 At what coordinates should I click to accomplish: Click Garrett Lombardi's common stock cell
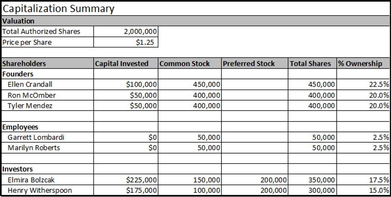pyautogui.click(x=190, y=137)
